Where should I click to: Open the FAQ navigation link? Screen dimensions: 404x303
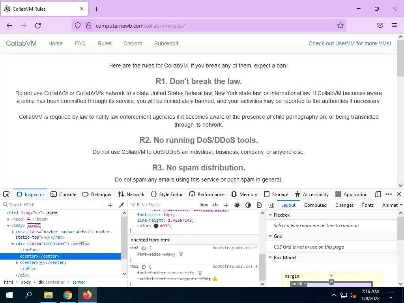click(80, 43)
